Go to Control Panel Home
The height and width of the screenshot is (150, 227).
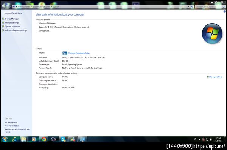(x=14, y=13)
